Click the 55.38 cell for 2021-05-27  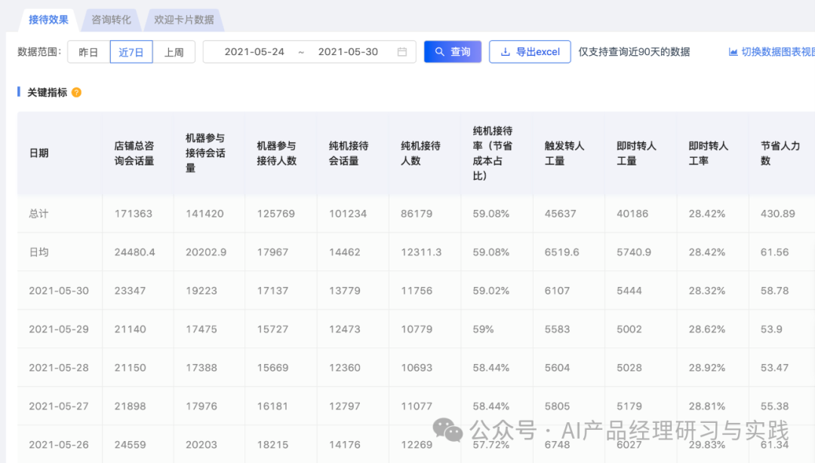[x=774, y=406]
